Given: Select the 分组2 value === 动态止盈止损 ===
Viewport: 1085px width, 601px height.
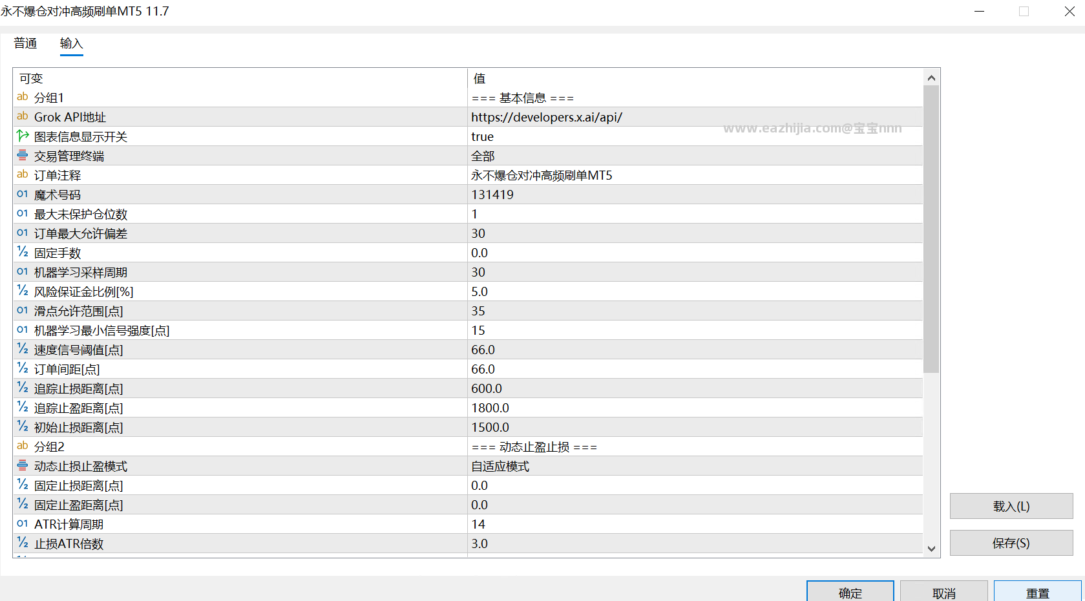Looking at the screenshot, I should 695,447.
